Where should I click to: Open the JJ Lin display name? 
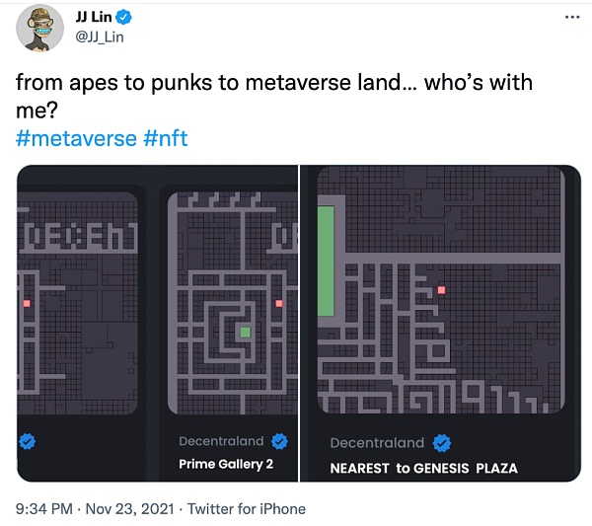click(95, 18)
